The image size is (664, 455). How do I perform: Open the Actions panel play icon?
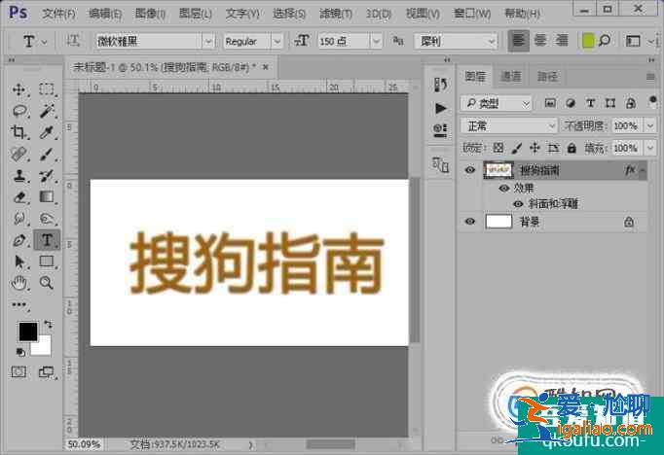click(x=440, y=109)
